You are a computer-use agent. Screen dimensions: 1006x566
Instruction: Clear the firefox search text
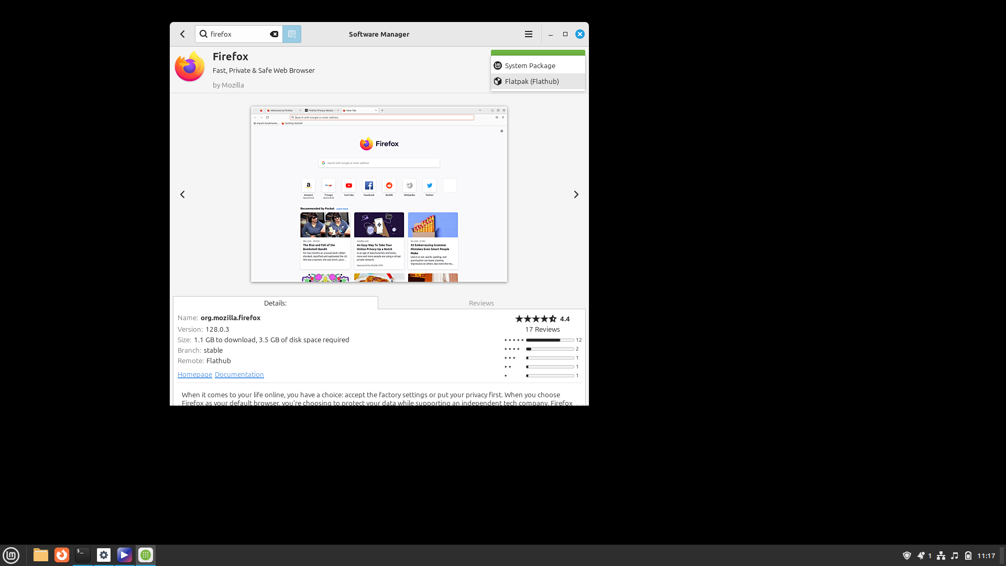click(x=274, y=34)
